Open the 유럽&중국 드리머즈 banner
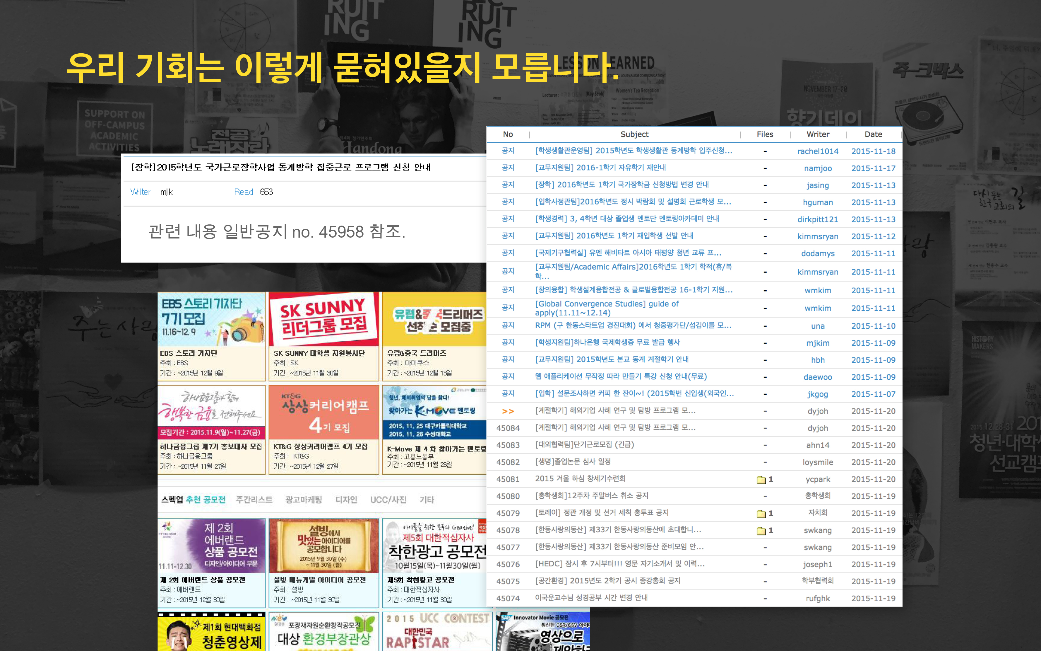This screenshot has width=1041, height=651. point(434,319)
